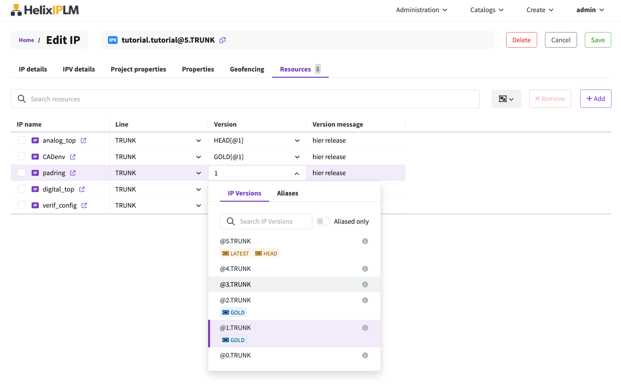Show info for @5.TRUNK version
Image resolution: width=621 pixels, height=390 pixels.
(x=365, y=241)
